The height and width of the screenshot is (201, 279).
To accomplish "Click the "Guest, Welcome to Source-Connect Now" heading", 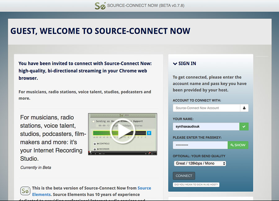I will (100, 31).
